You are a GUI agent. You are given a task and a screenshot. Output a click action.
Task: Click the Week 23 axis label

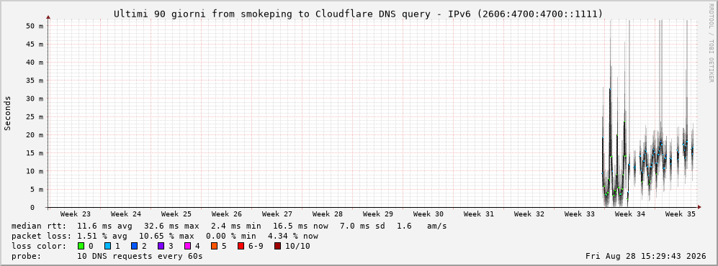point(76,214)
